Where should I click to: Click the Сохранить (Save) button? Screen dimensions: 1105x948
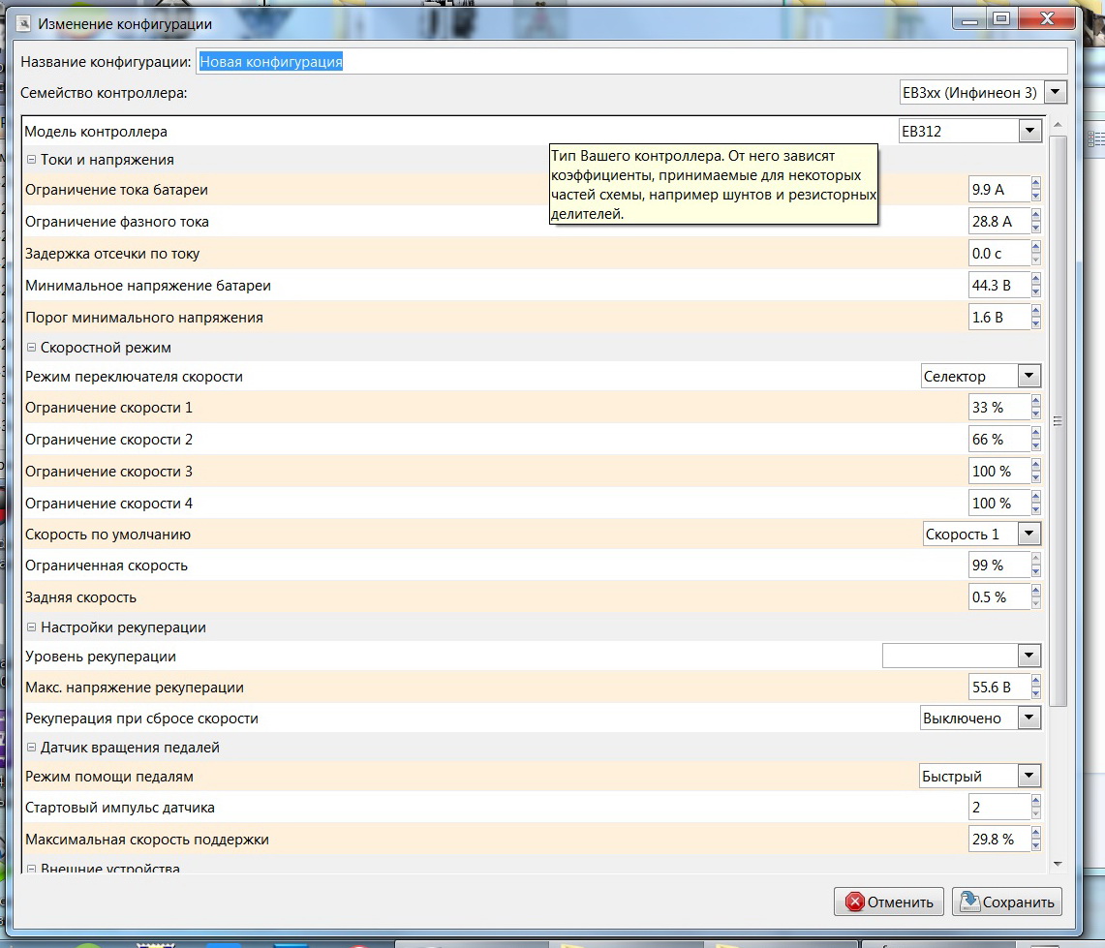pyautogui.click(x=1007, y=902)
